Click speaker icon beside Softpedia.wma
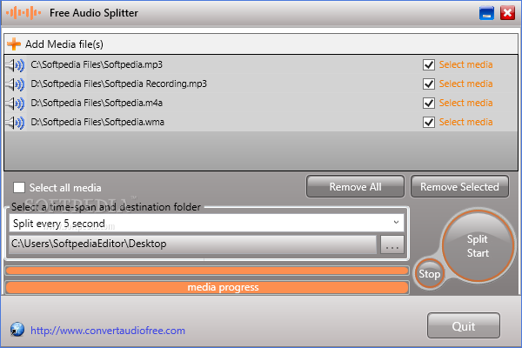 (x=15, y=123)
